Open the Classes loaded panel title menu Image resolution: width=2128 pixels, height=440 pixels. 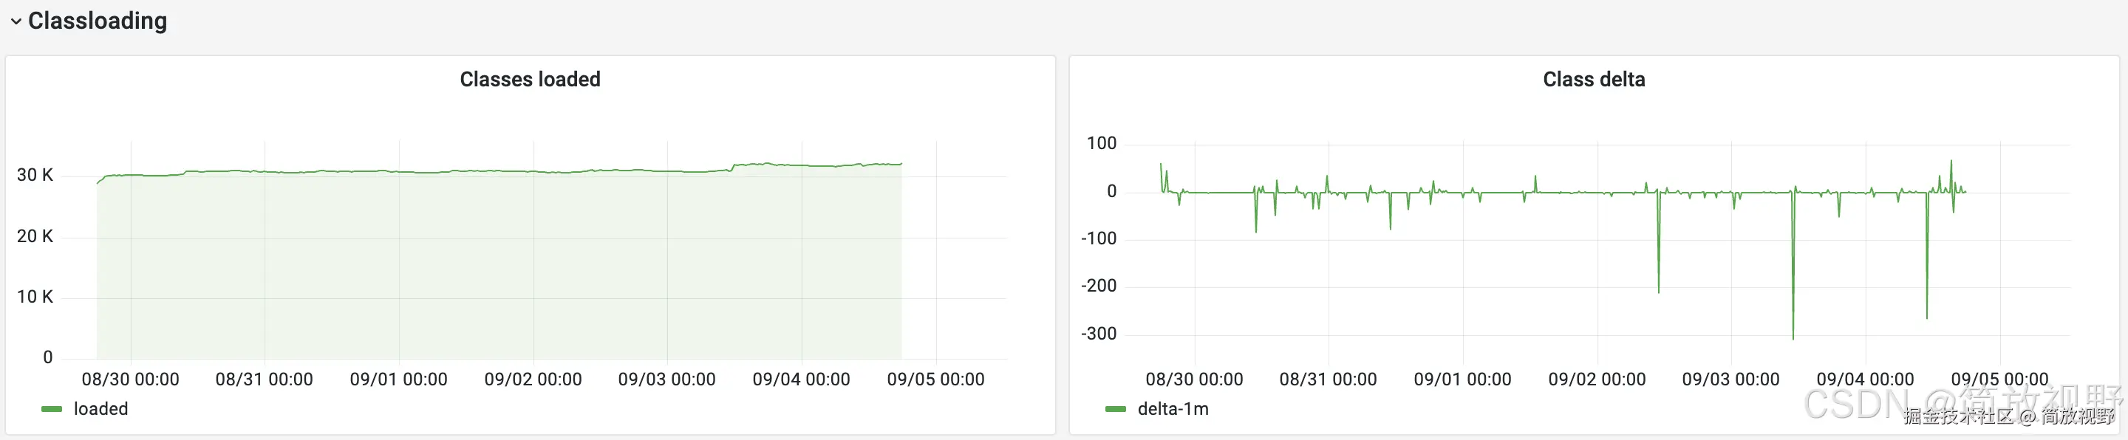[x=530, y=79]
